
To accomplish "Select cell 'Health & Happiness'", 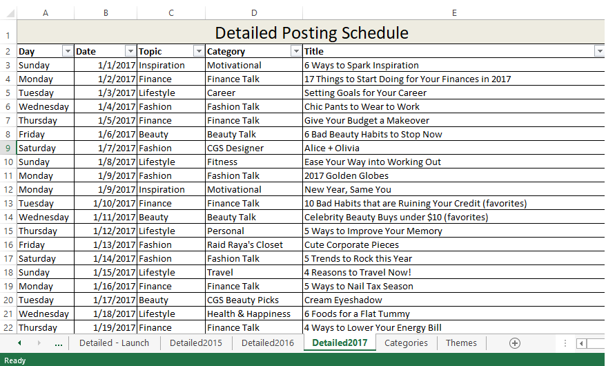I will 254,314.
